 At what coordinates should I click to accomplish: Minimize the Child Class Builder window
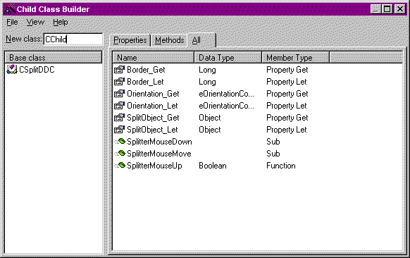375,9
